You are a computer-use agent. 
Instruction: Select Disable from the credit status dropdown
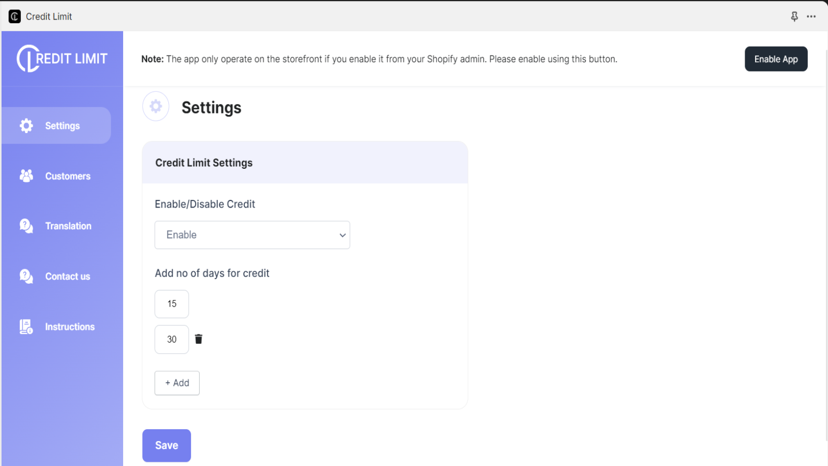252,235
